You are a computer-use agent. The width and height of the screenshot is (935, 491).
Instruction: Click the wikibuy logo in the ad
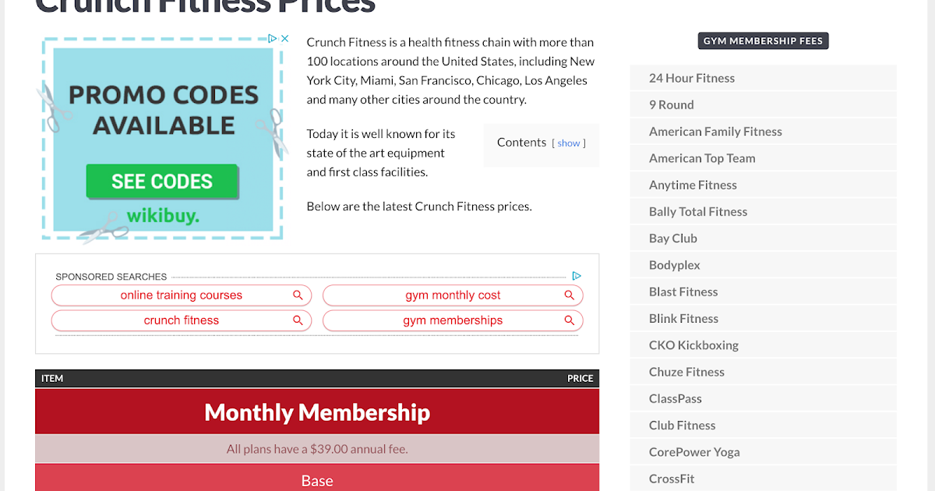click(162, 215)
